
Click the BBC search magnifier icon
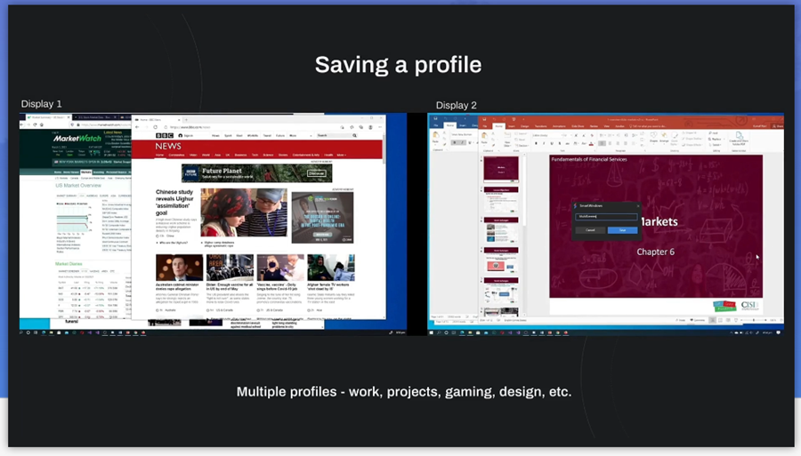click(354, 136)
